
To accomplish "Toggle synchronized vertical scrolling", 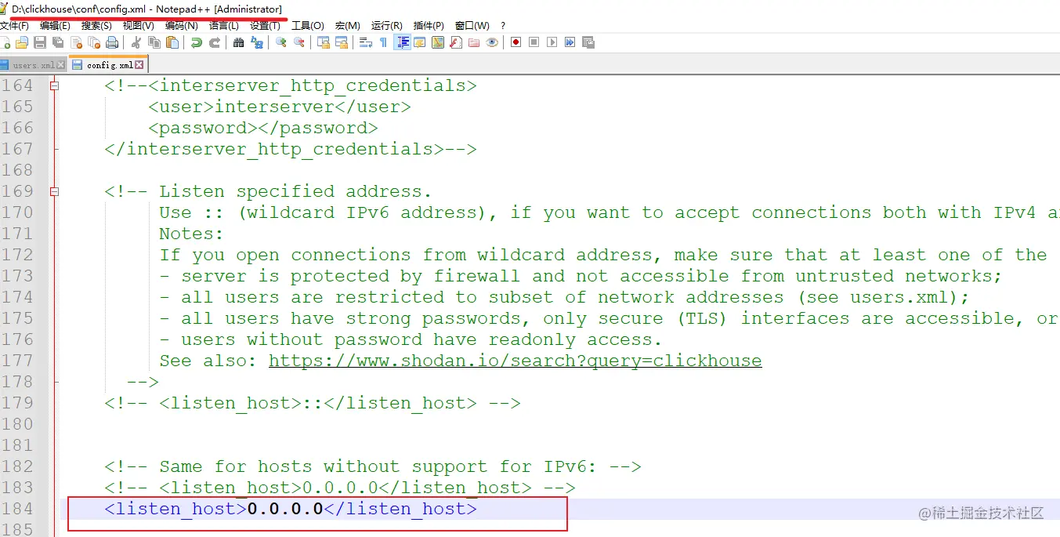I will tap(324, 42).
